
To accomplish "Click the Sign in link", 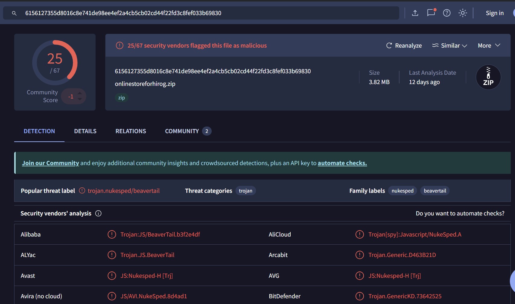I will pos(495,13).
